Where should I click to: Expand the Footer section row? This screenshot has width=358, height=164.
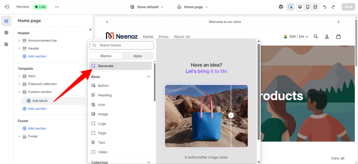tap(19, 136)
